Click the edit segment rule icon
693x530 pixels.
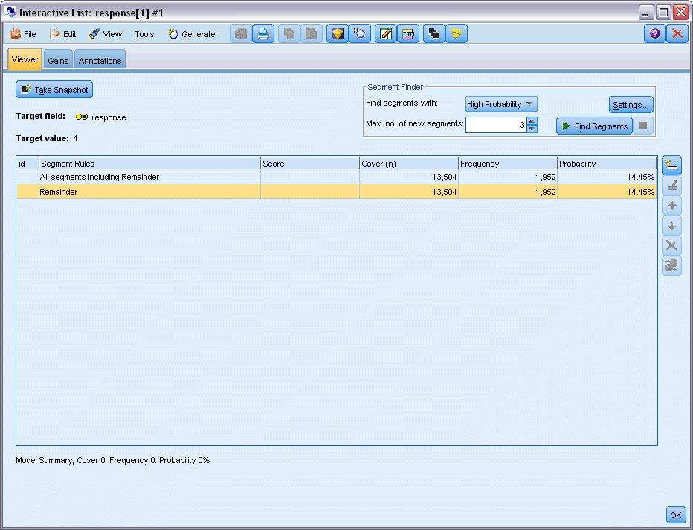[x=671, y=186]
